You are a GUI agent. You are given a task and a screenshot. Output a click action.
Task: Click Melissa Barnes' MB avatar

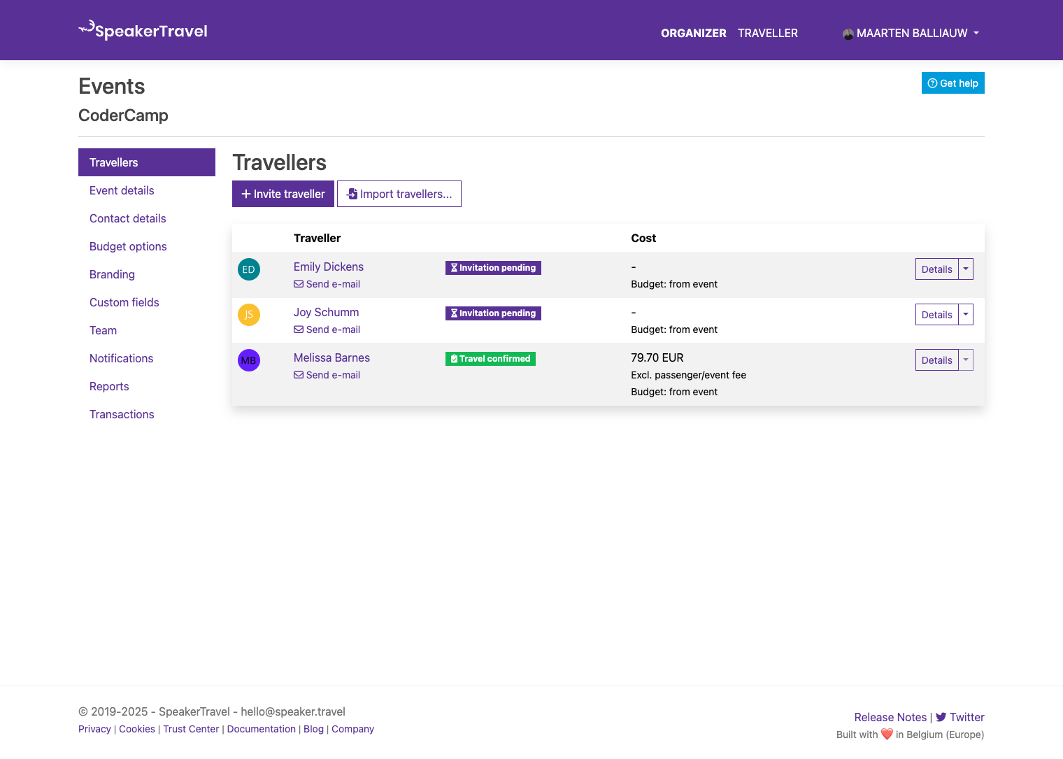click(x=249, y=360)
